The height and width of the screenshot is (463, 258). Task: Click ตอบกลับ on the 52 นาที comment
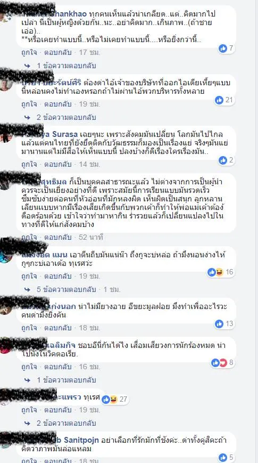tap(58, 237)
